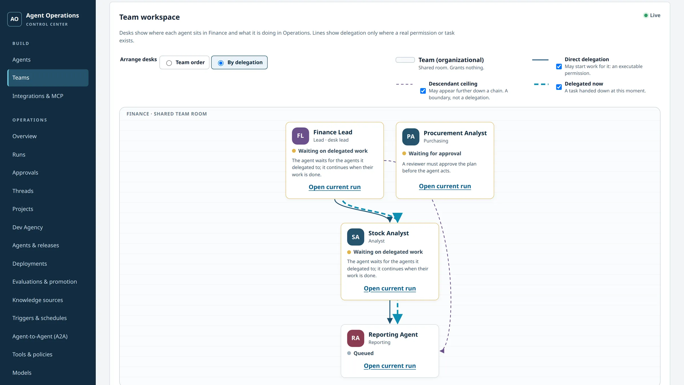
Task: Click the Team (organizational) legend swatch
Action: (x=405, y=60)
